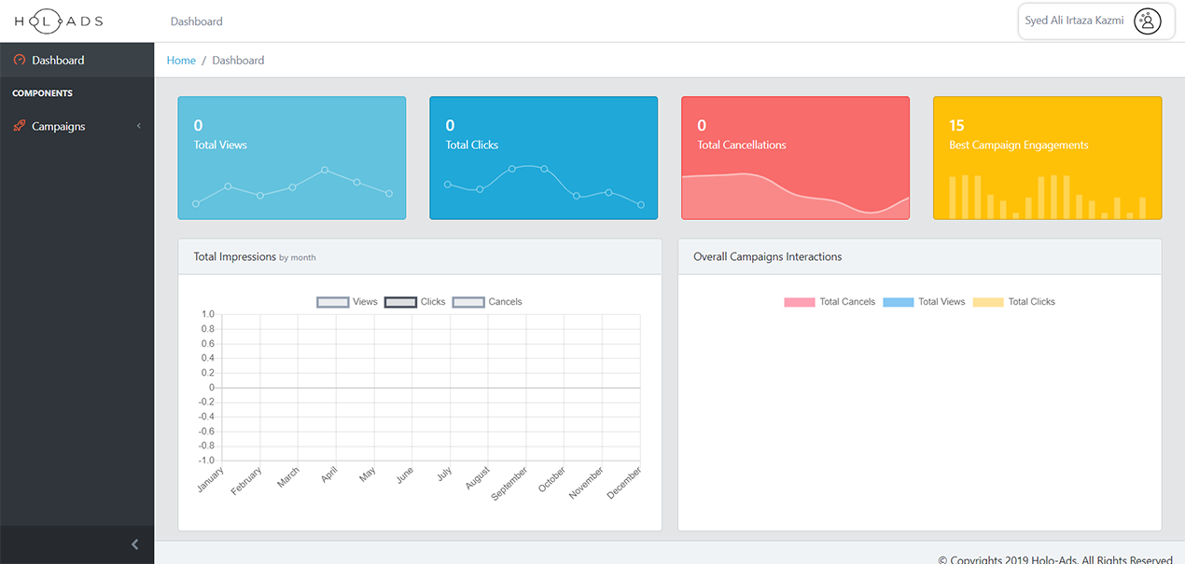
Task: Toggle the Cancels dataset in chart legend
Action: point(487,302)
